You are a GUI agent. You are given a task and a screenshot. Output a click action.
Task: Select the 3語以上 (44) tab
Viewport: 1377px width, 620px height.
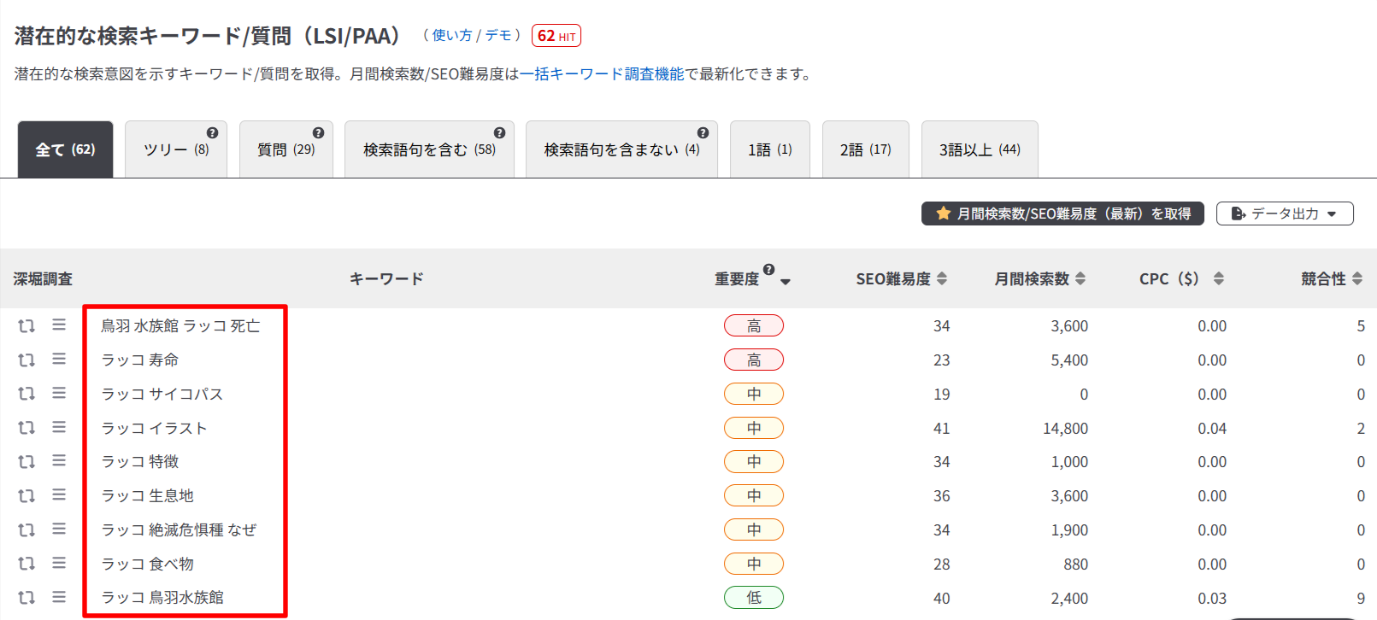[x=979, y=150]
